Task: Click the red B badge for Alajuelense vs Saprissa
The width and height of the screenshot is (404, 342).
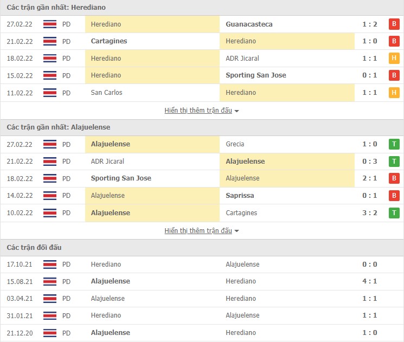Action: point(394,196)
